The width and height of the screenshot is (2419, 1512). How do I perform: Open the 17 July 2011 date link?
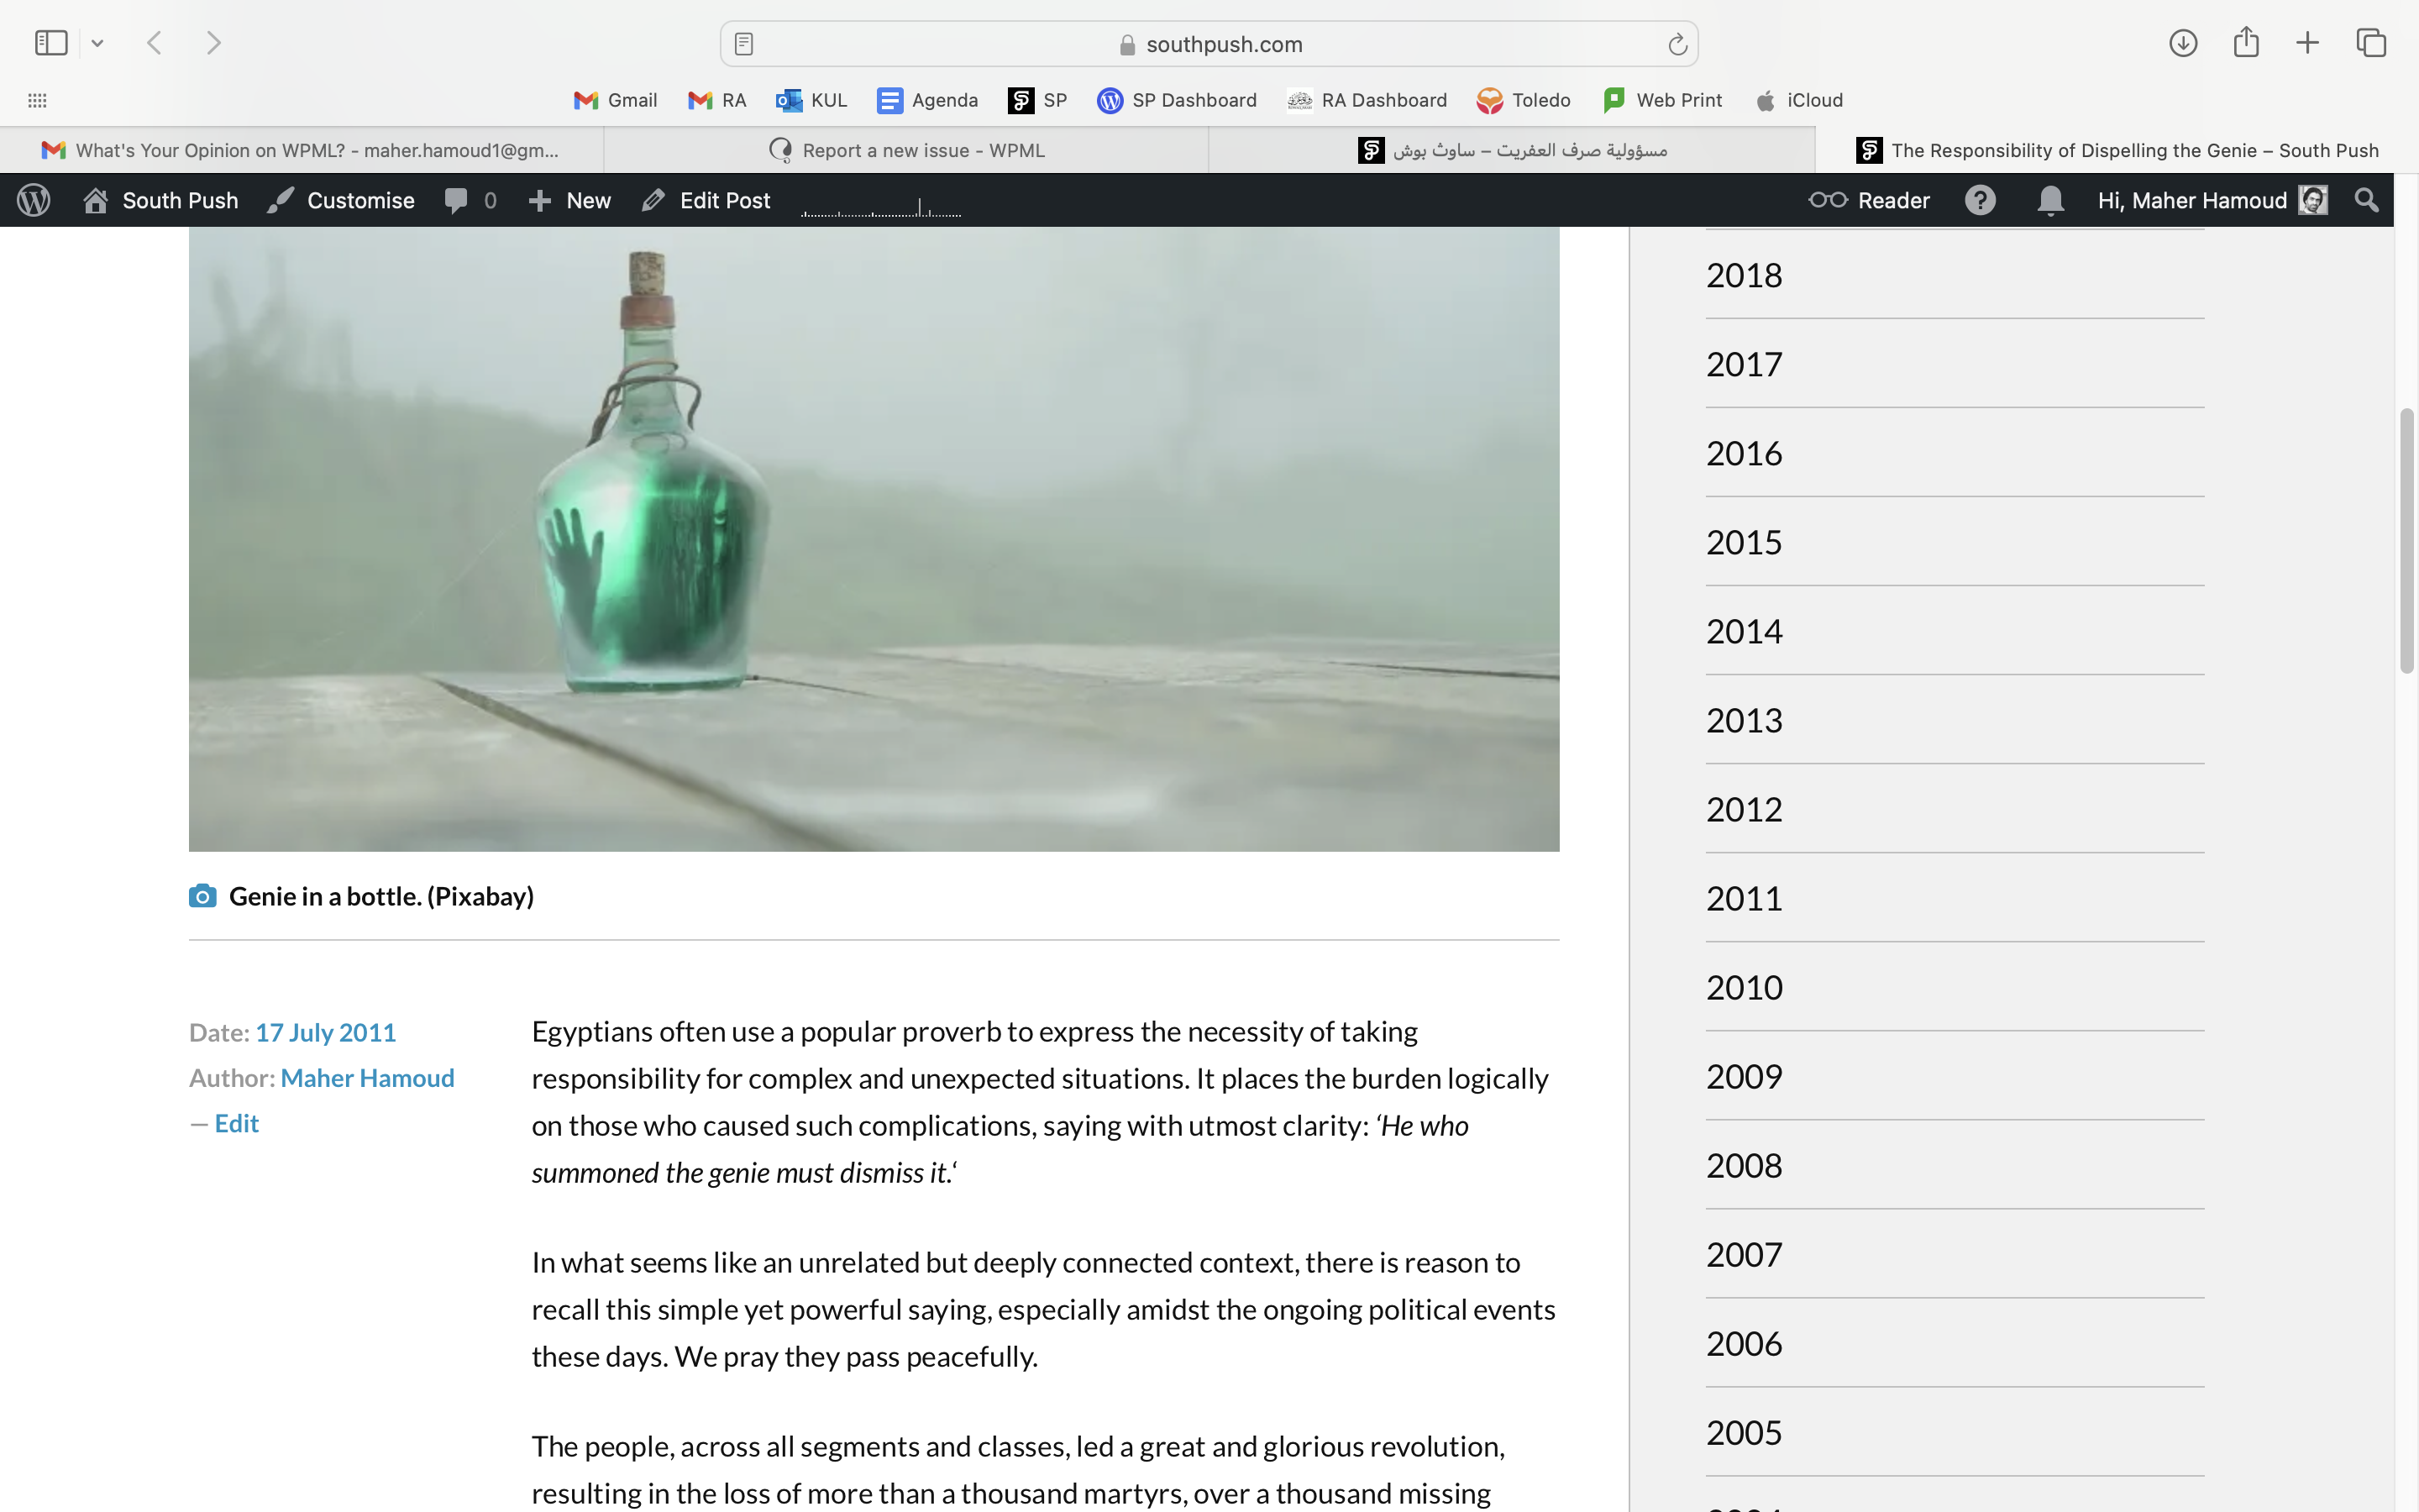326,1032
